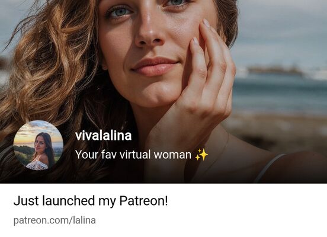Click the white card area right of the URL
The image size is (327, 237).
211,220
